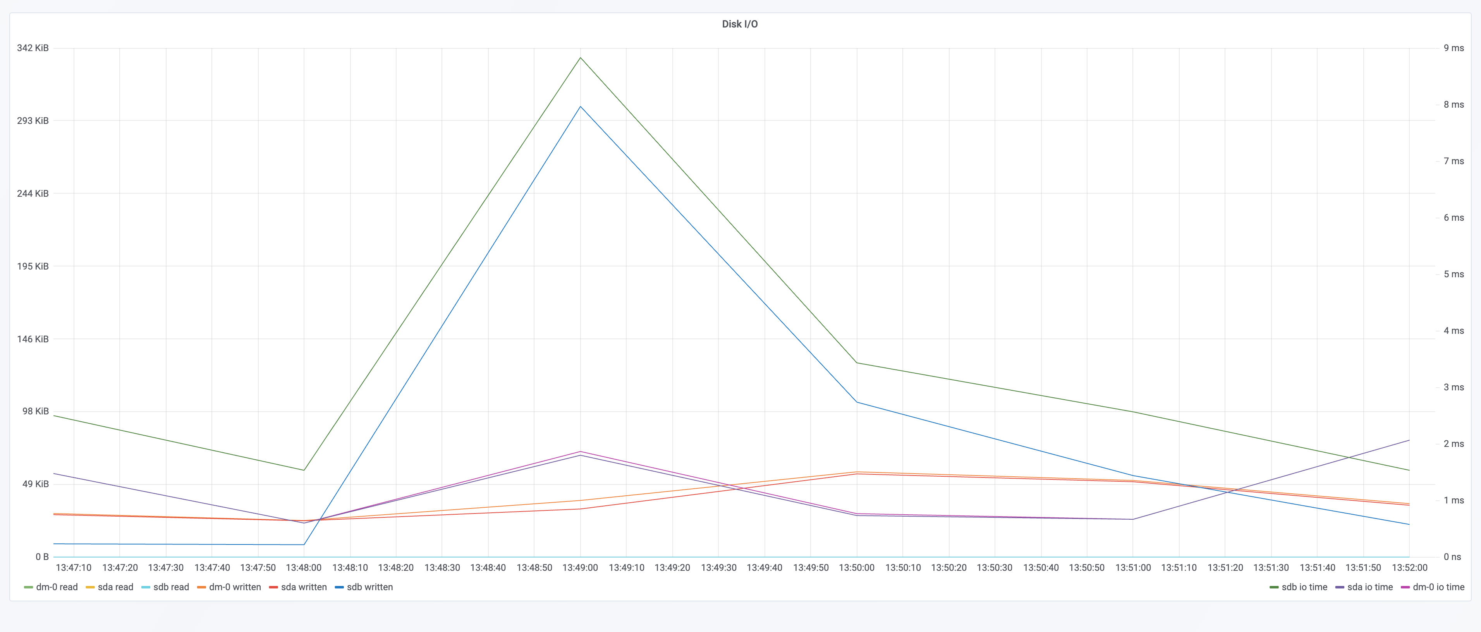Toggle dm-0 read series via legend label
Viewport: 1481px width, 632px height.
click(57, 587)
